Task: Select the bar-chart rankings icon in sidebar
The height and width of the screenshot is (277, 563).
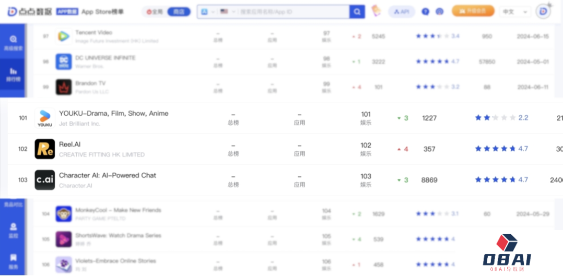Action: (x=13, y=71)
